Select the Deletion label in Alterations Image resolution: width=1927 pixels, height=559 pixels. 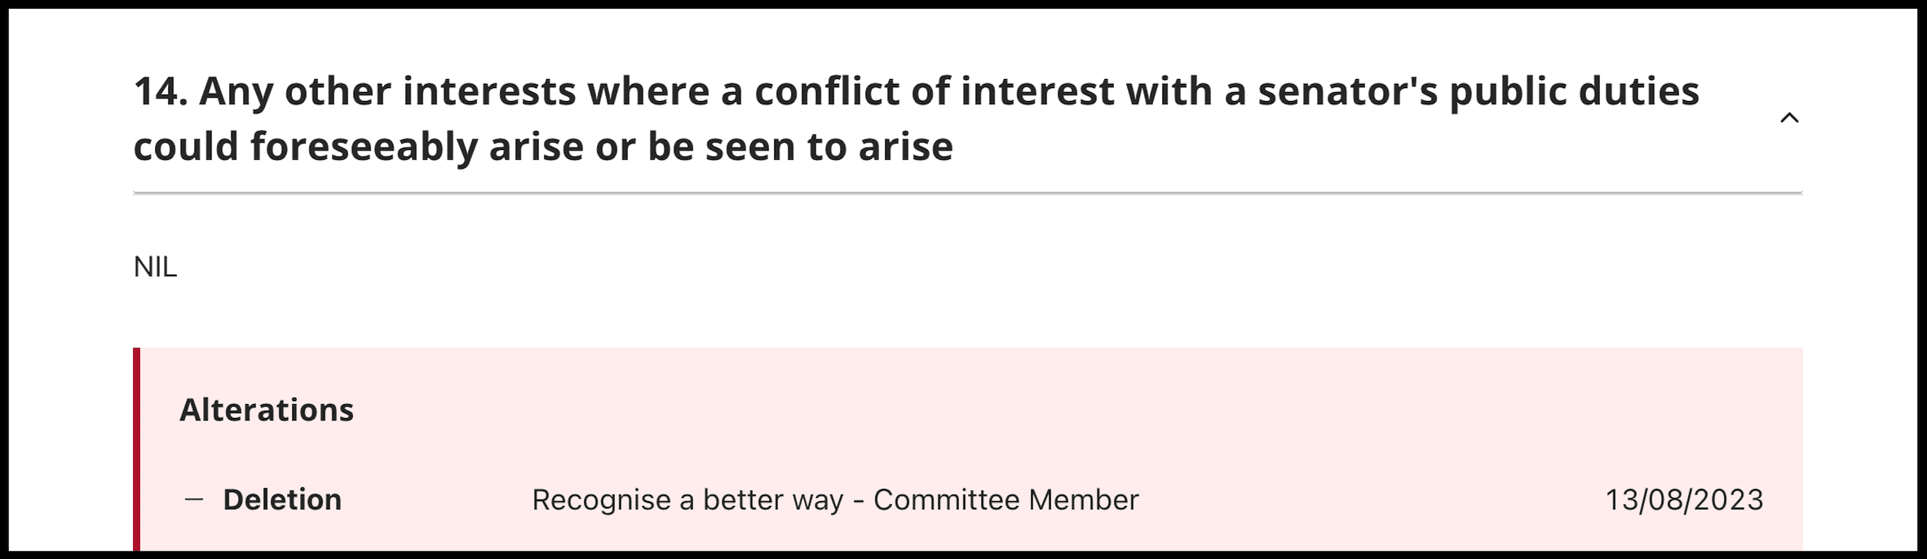point(282,500)
